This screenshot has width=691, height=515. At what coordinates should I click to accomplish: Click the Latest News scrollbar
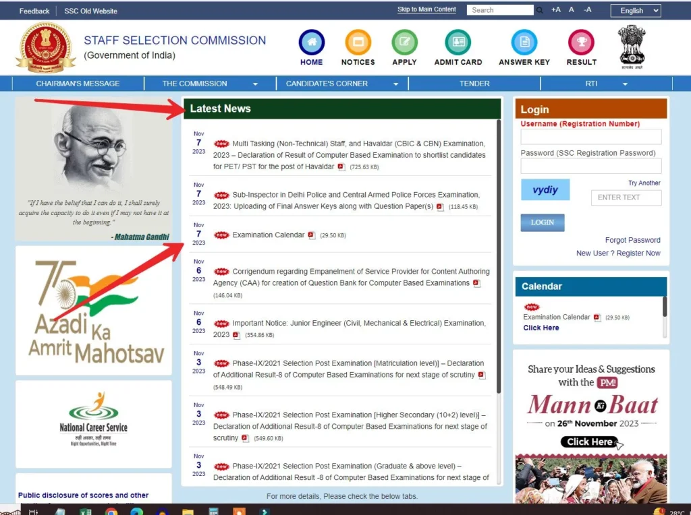click(499, 257)
